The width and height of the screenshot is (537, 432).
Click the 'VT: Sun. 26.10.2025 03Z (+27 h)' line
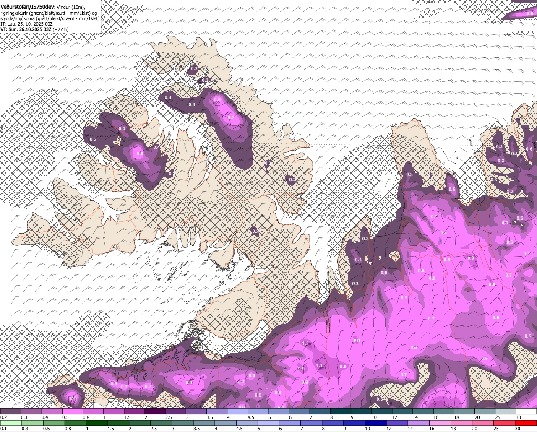click(x=34, y=29)
